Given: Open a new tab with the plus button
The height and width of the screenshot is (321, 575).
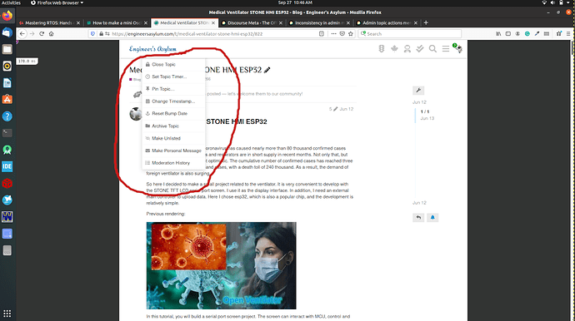Looking at the screenshot, I should coord(426,22).
